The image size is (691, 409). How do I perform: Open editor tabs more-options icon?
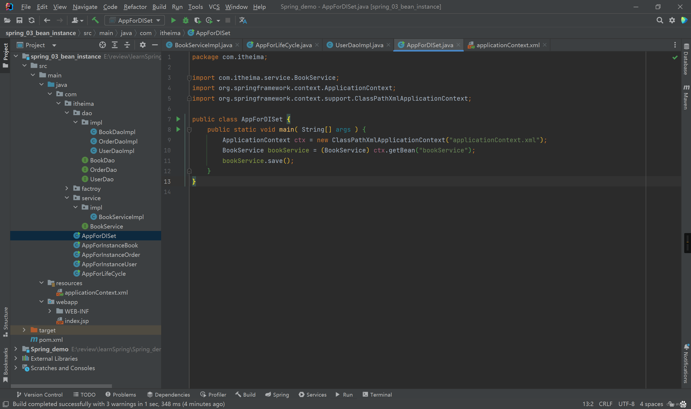pos(675,45)
